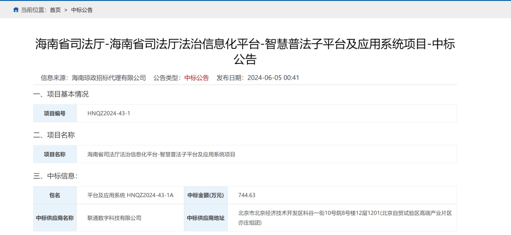Click the red 中标公告 announcement type
Screen dimensions: 511x235
point(196,78)
